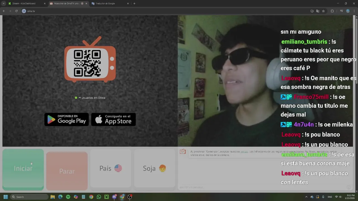Click the Parar button
This screenshot has width=358, height=201.
[x=67, y=171]
